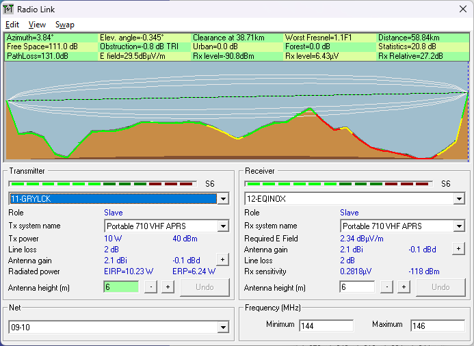Click the transmitter Antenna gain plus button
474x346 pixels.
click(x=222, y=260)
